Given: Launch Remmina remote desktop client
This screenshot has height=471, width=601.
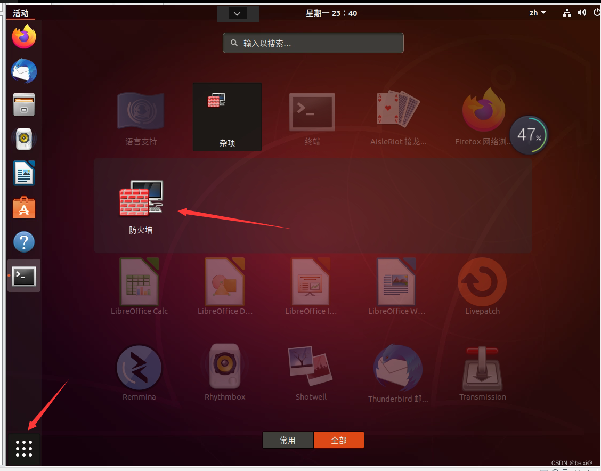Looking at the screenshot, I should pos(139,373).
